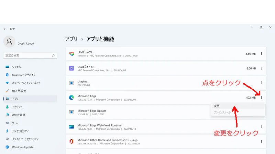Open more options for Microsoft Office Home and Business
275x154 pixels.
(x=261, y=141)
